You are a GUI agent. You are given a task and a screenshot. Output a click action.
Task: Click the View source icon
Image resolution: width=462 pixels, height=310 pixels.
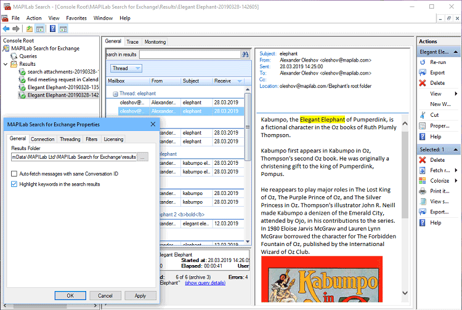tap(423, 202)
